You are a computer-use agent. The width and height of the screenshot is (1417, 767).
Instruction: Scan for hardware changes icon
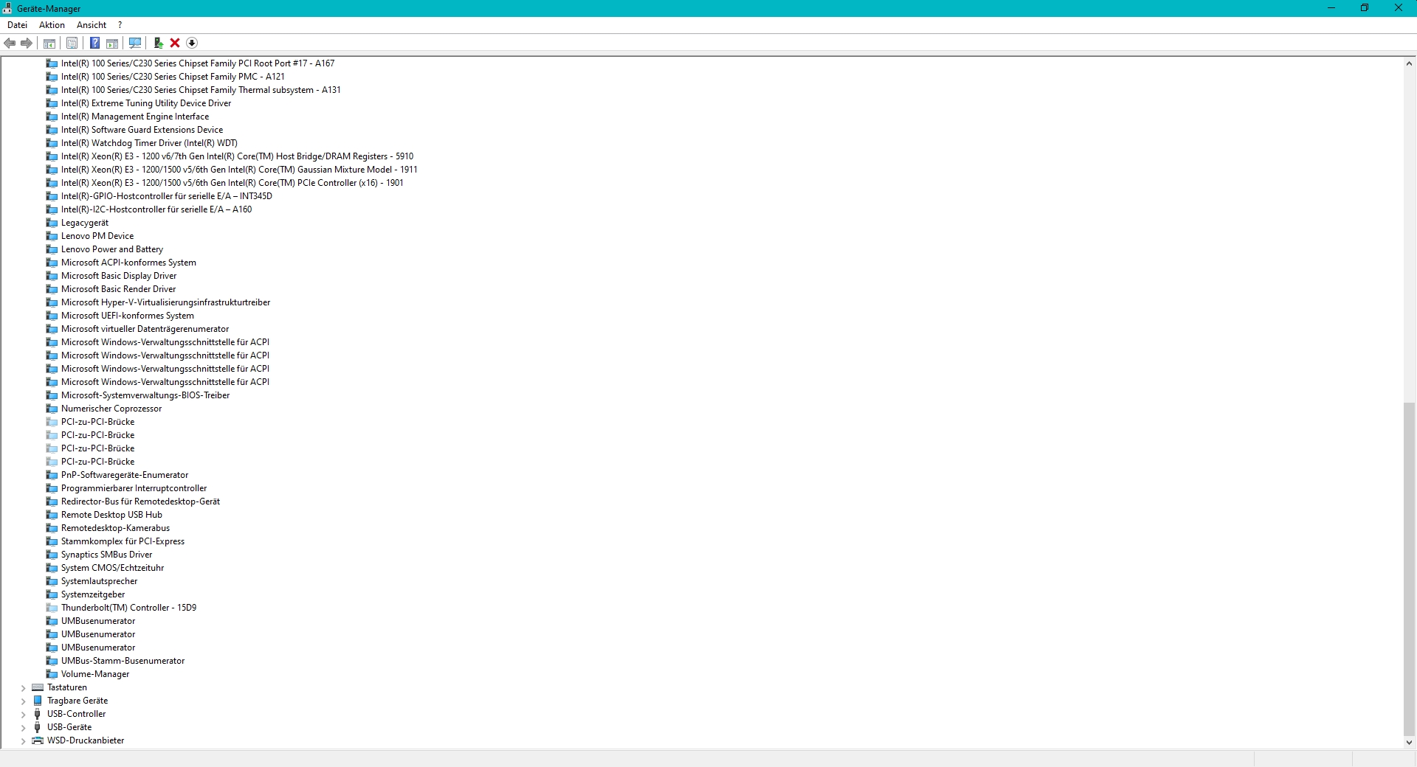(135, 43)
